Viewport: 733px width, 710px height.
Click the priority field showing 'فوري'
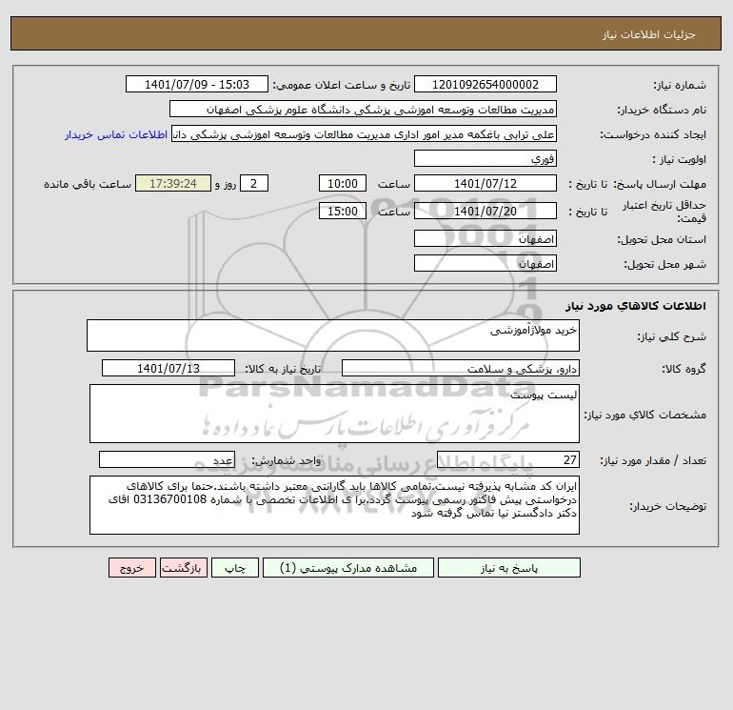[485, 158]
